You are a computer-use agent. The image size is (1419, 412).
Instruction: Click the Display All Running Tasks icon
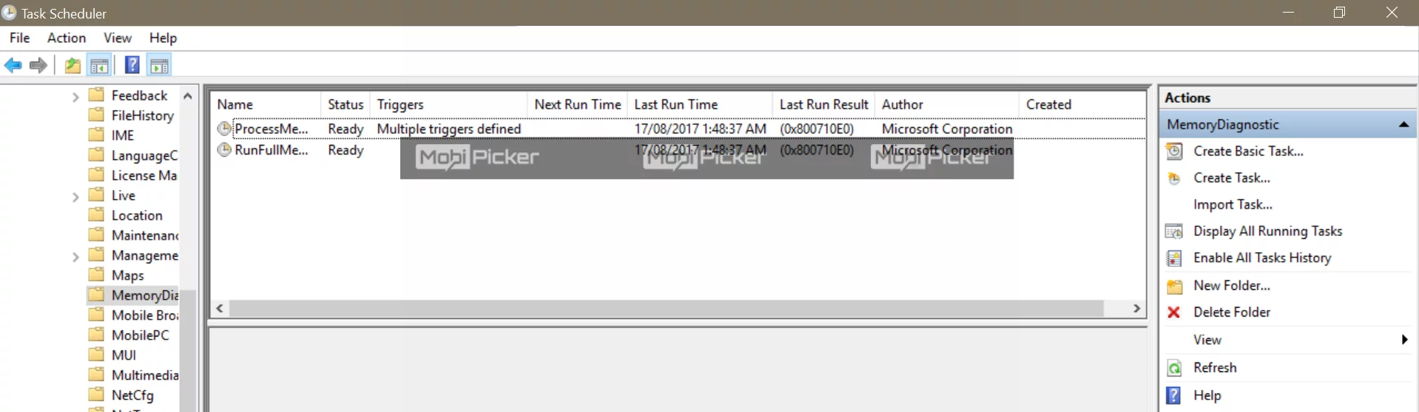1174,232
